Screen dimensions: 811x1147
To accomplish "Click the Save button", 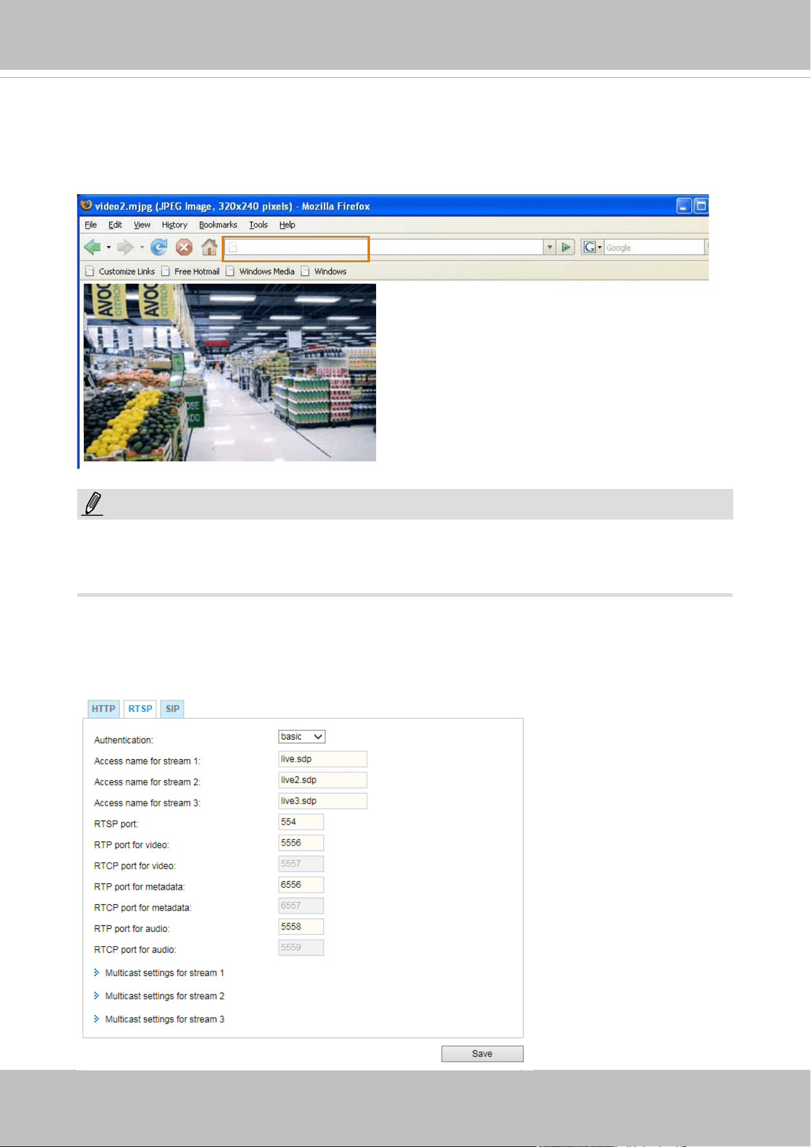I will coord(482,1054).
